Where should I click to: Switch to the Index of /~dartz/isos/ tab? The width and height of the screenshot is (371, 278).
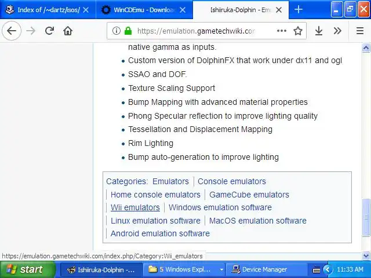[48, 10]
